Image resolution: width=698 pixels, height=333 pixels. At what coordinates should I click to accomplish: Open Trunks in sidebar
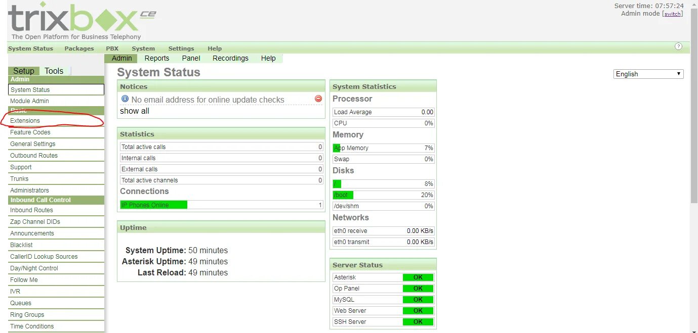coord(56,179)
